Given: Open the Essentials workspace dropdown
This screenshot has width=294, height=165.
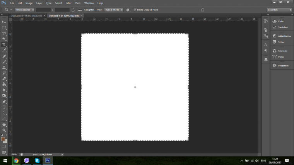Looking at the screenshot, I should tap(279, 10).
